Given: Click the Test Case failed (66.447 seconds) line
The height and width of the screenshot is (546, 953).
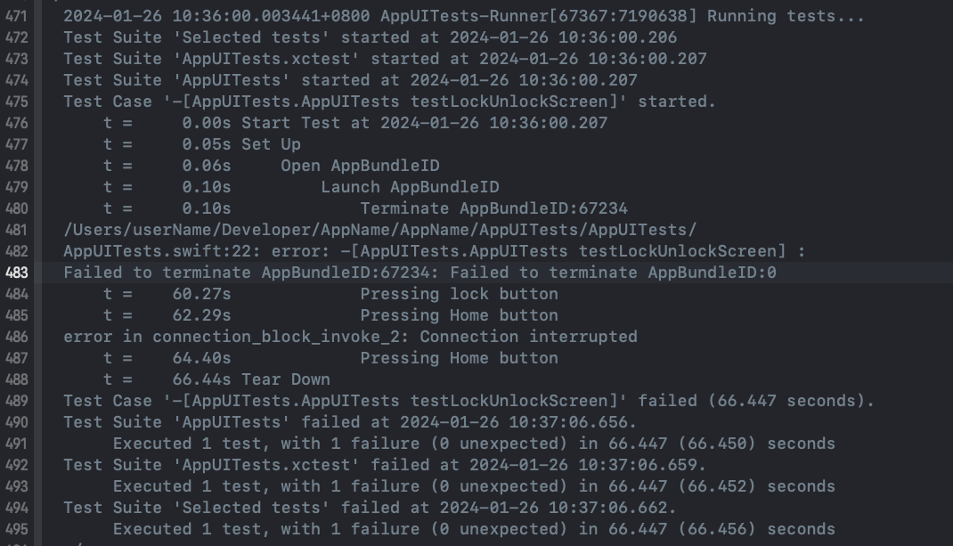Looking at the screenshot, I should [468, 401].
